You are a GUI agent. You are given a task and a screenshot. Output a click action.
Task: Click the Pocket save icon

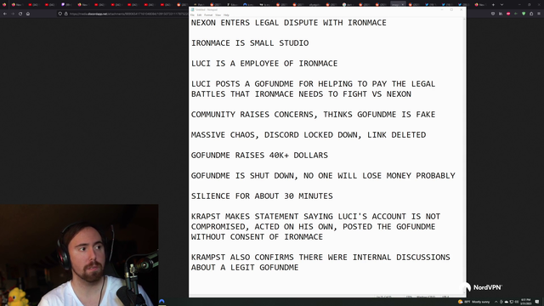(493, 14)
